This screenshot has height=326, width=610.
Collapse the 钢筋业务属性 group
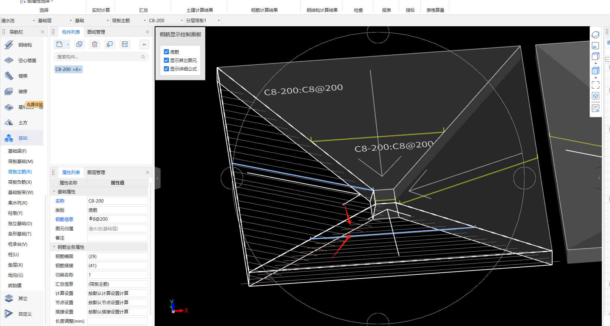[54, 247]
